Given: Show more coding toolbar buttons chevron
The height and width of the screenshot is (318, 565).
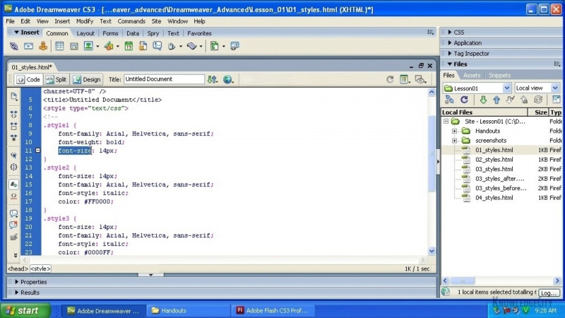Looking at the screenshot, I should (x=15, y=255).
